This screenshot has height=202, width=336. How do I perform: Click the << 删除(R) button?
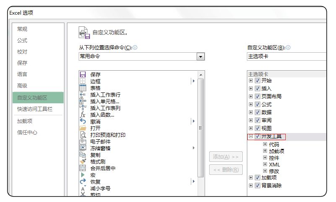[226, 170]
